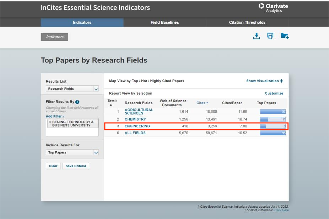The image size is (329, 219).
Task: Click the Engineering top papers bar
Action: 273,126
